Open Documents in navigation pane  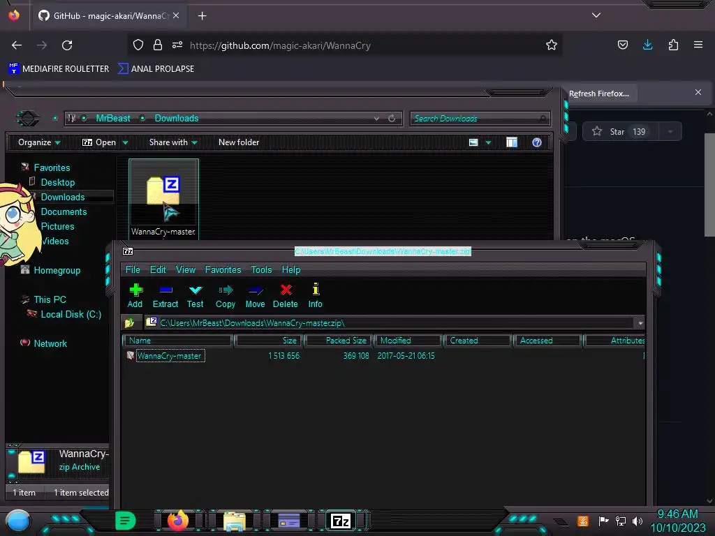coord(64,211)
